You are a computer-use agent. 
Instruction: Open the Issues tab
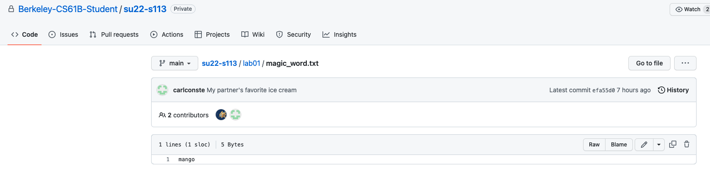[x=63, y=34]
